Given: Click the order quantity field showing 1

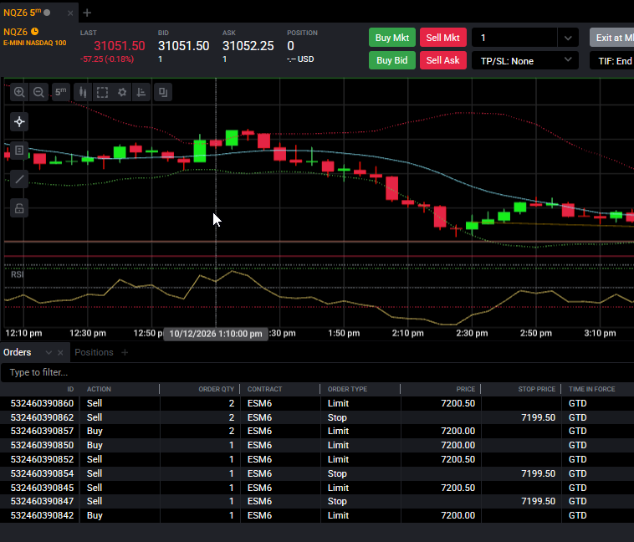Looking at the screenshot, I should pyautogui.click(x=514, y=38).
